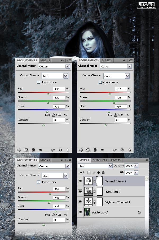Collapse Red output channel panel with double-arrow button
Screen dimensions: 159x240
coord(62,61)
